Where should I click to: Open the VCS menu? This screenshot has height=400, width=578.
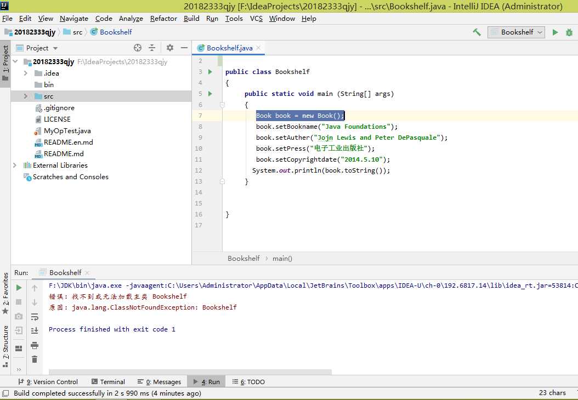tap(256, 19)
